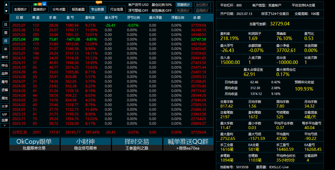Click the 浮盈比例 column header
335x170 pixels.
(x=177, y=18)
